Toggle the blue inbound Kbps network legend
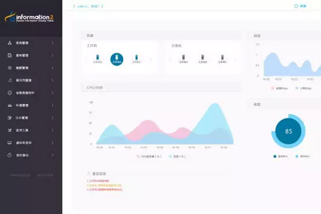This screenshot has height=214, width=321. coord(303,88)
